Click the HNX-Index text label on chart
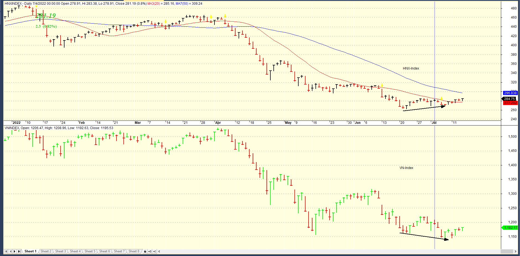 click(x=411, y=68)
